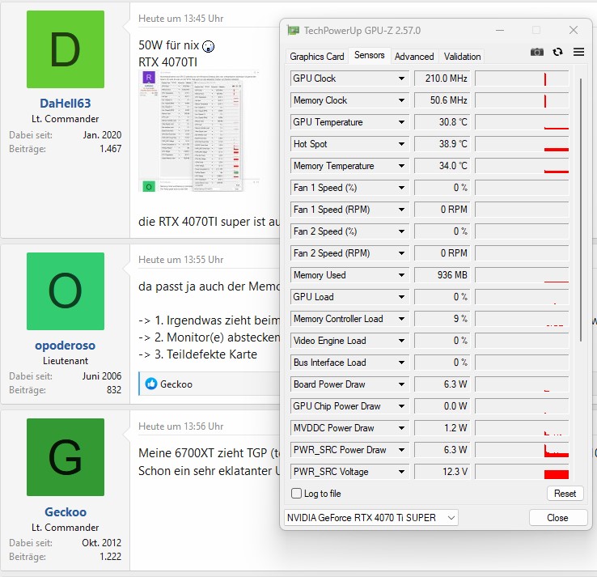This screenshot has height=577, width=597.
Task: Open the Validation tab
Action: coord(462,57)
